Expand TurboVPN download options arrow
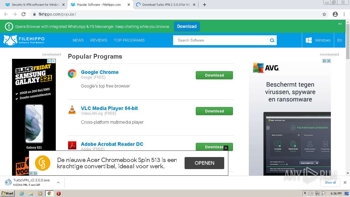Viewport: 350px width, 197px height. 58,182
